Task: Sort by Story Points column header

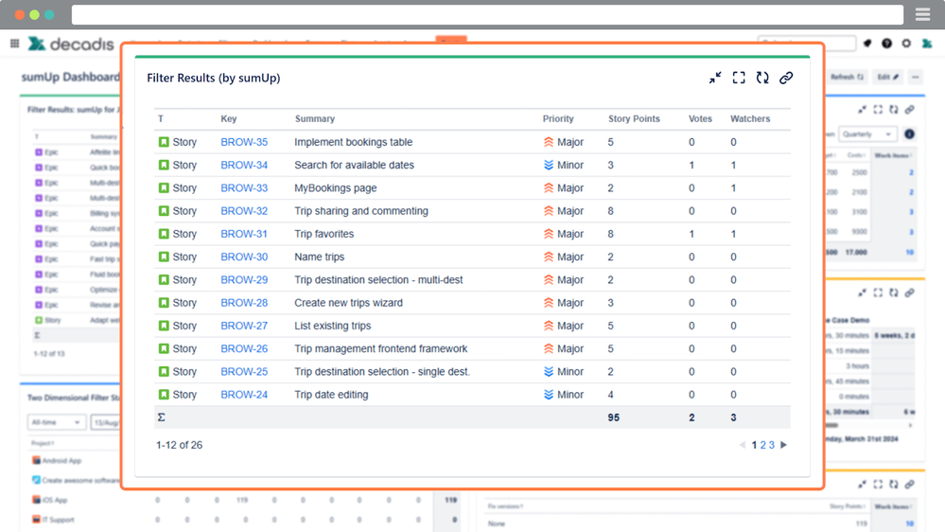Action: pyautogui.click(x=634, y=119)
